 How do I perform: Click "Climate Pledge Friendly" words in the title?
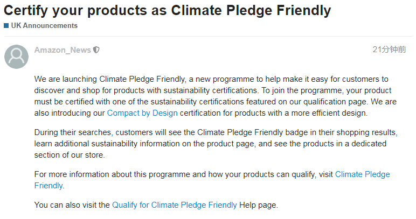tap(251, 11)
